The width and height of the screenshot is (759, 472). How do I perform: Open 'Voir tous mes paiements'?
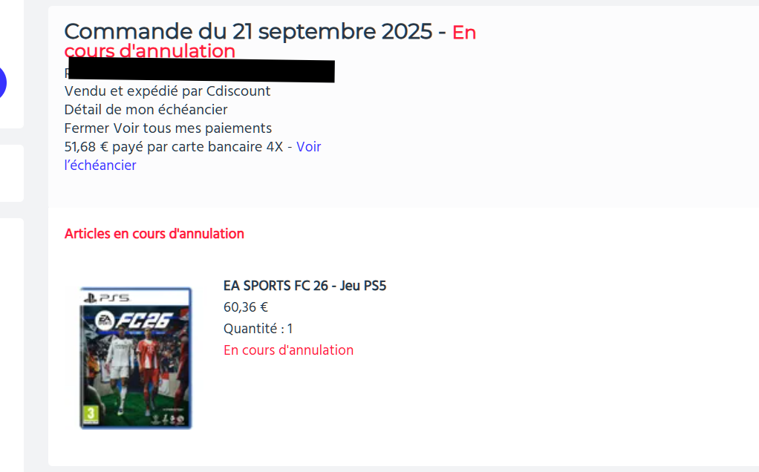tap(192, 128)
